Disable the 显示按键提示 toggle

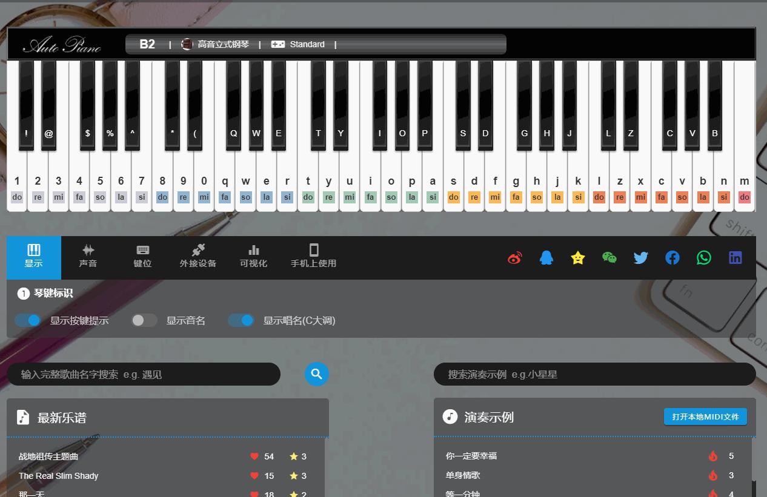coord(28,320)
